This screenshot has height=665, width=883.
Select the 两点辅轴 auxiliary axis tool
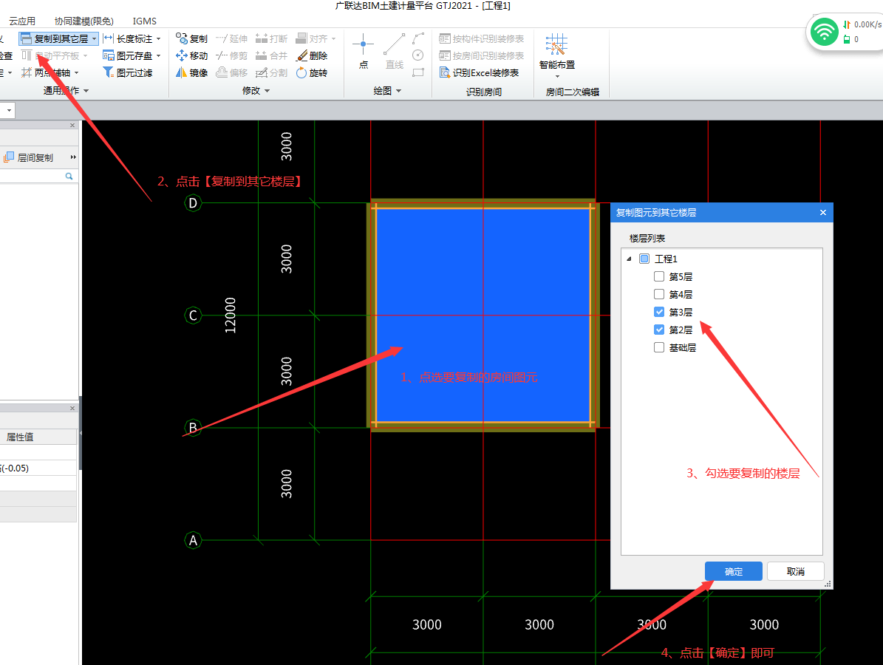(x=46, y=72)
